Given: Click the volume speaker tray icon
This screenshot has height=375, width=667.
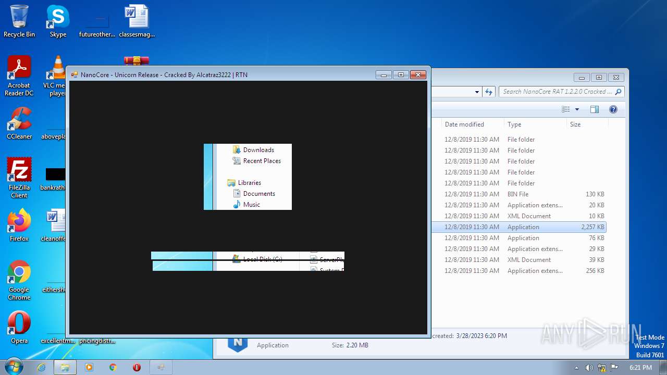Looking at the screenshot, I should coord(589,367).
